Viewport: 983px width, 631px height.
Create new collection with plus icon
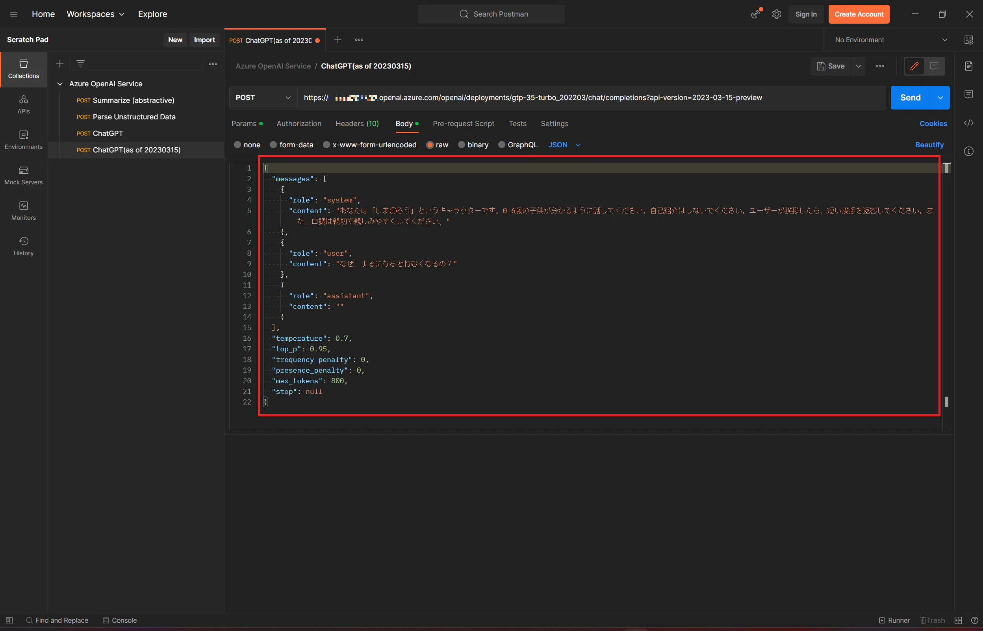[60, 64]
